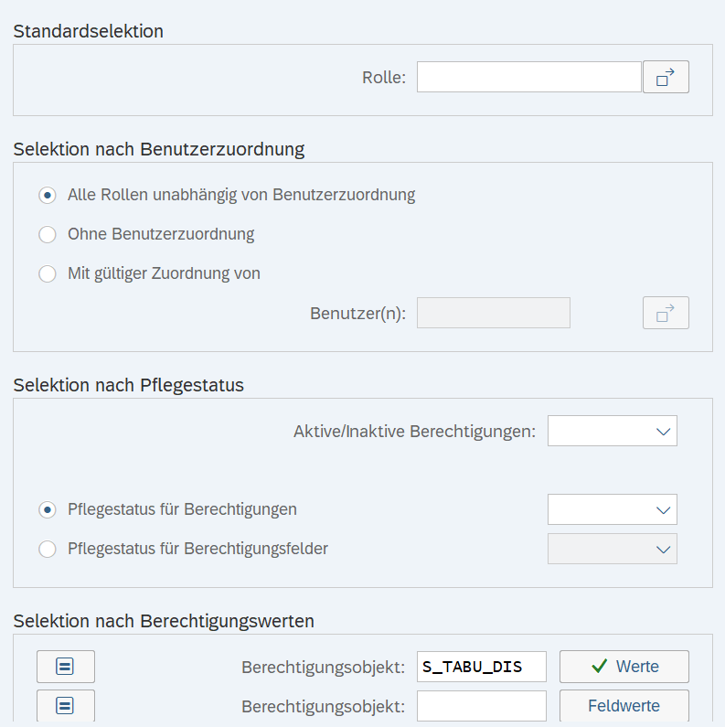This screenshot has width=725, height=727.
Task: Click the icon button in the Werte row
Action: (65, 667)
